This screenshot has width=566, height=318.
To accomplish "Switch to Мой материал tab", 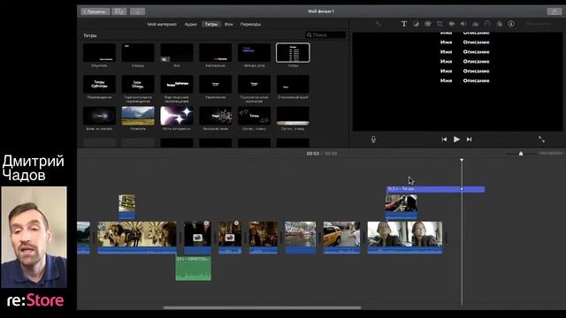I will [162, 24].
